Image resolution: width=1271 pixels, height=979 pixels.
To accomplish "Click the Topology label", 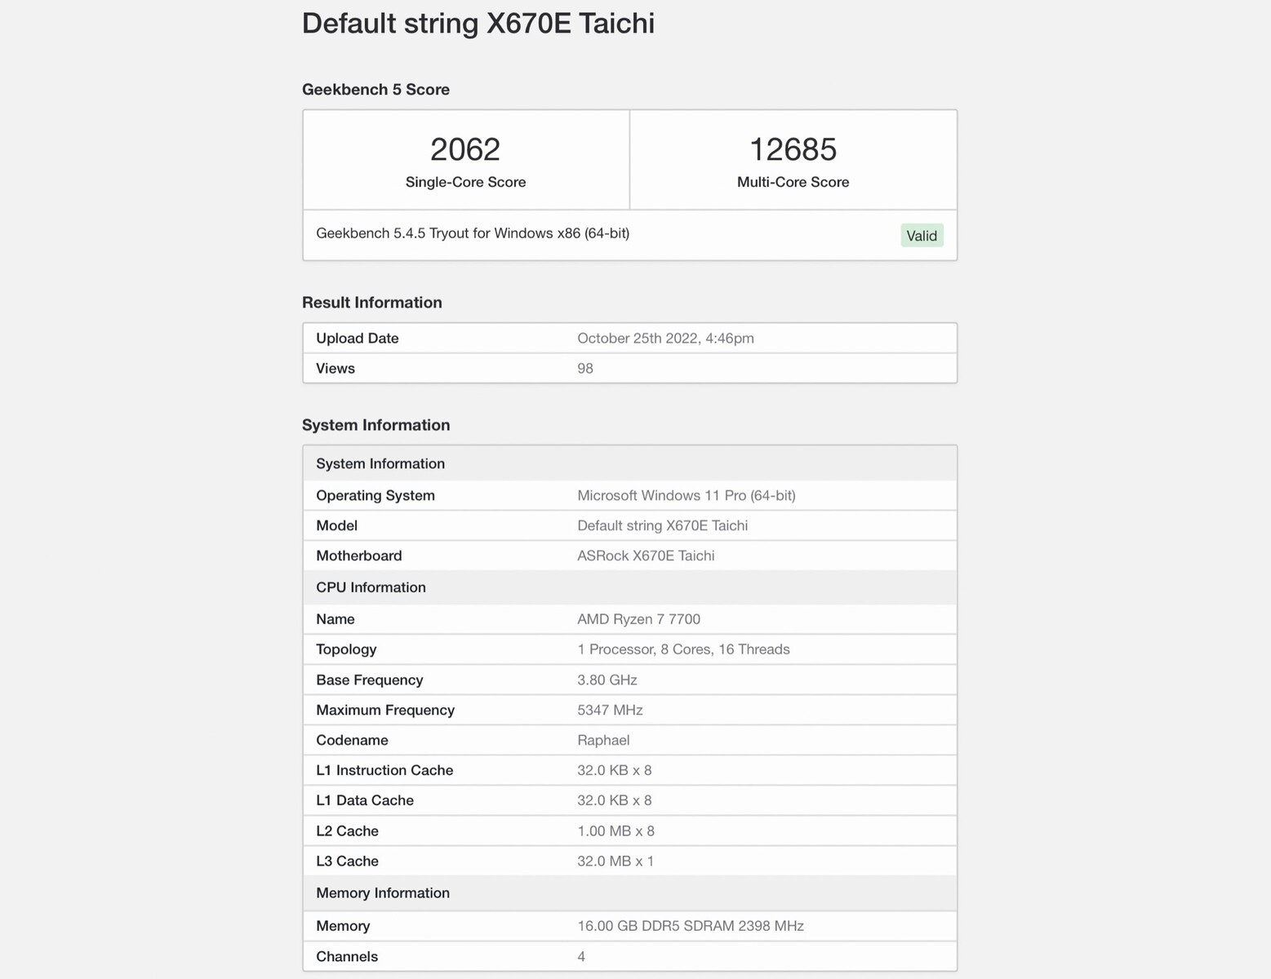I will pyautogui.click(x=346, y=649).
